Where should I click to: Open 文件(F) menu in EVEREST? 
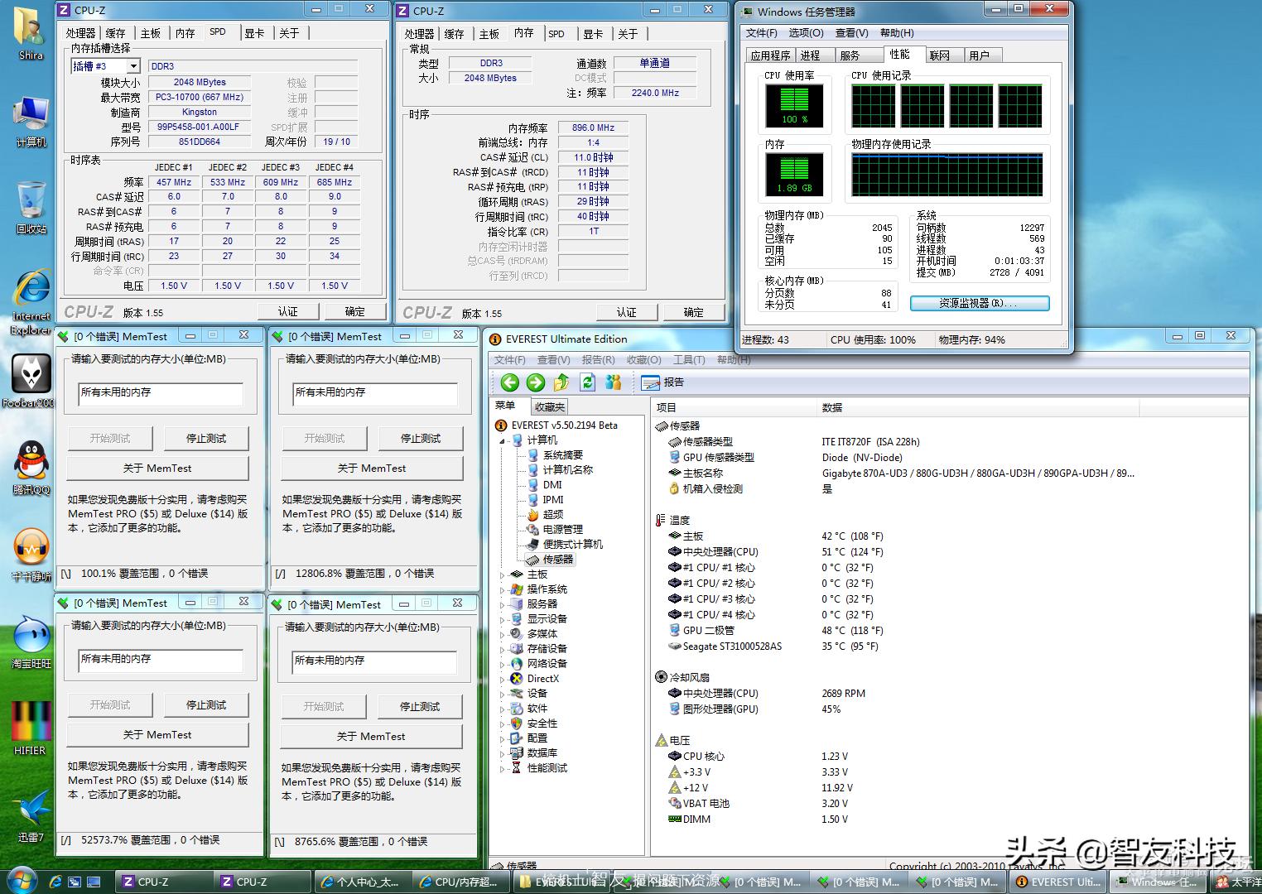510,360
